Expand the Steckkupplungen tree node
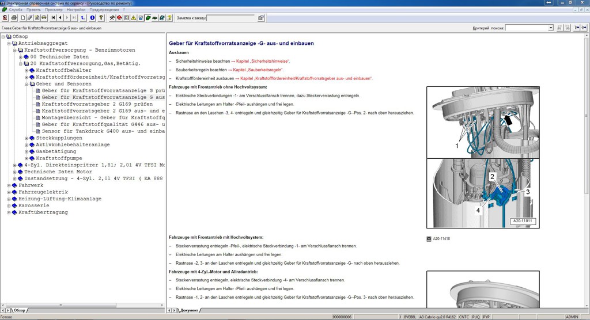 [x=27, y=138]
